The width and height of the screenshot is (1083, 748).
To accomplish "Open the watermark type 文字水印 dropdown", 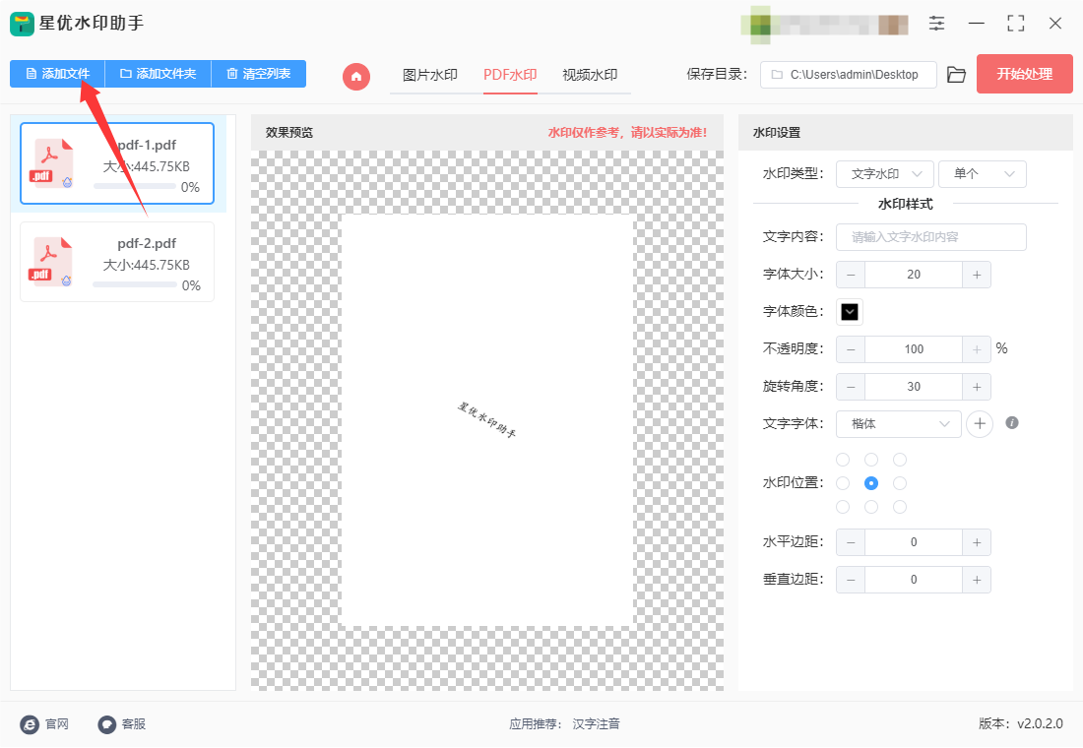I will [x=885, y=174].
